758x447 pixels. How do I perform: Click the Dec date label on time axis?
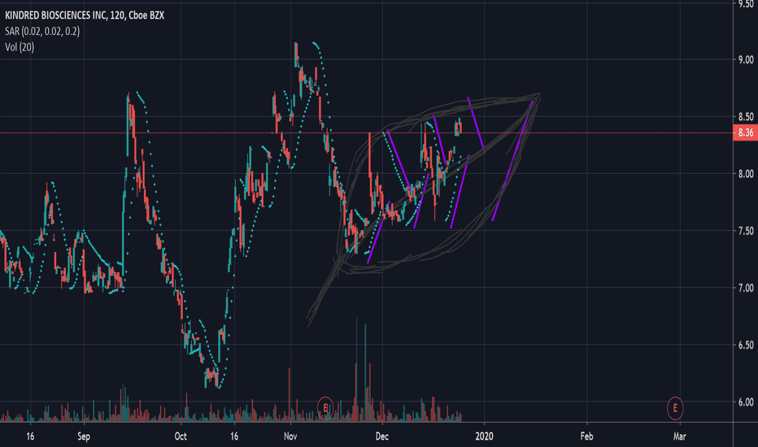(382, 436)
